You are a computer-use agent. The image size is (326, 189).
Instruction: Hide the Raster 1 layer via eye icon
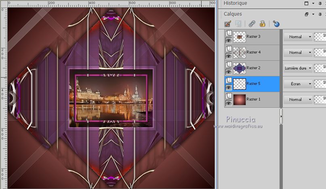coord(229,103)
